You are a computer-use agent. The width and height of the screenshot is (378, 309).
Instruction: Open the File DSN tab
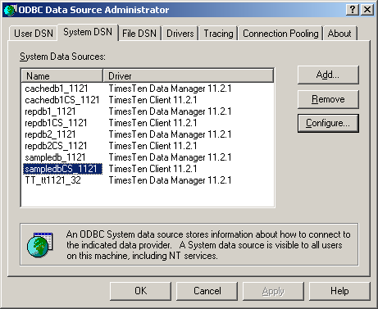point(139,34)
